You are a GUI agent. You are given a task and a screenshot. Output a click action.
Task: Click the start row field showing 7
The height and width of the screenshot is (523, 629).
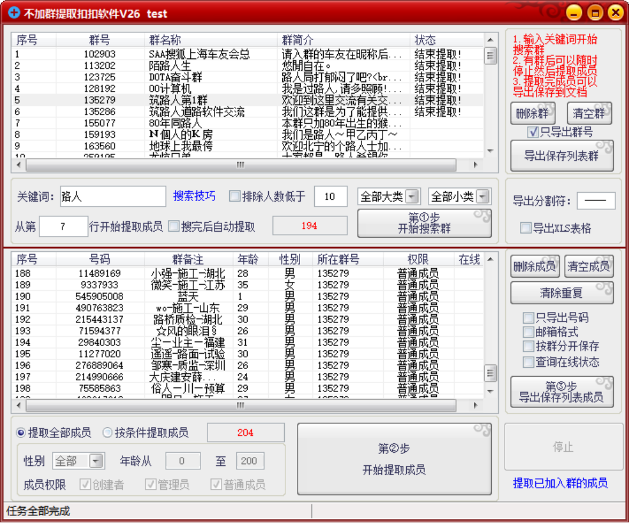click(64, 226)
